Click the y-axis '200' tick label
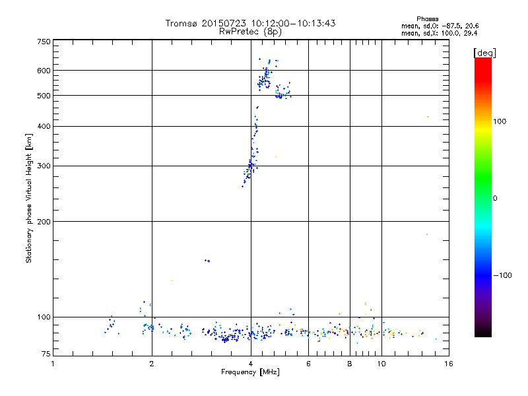 click(x=44, y=222)
